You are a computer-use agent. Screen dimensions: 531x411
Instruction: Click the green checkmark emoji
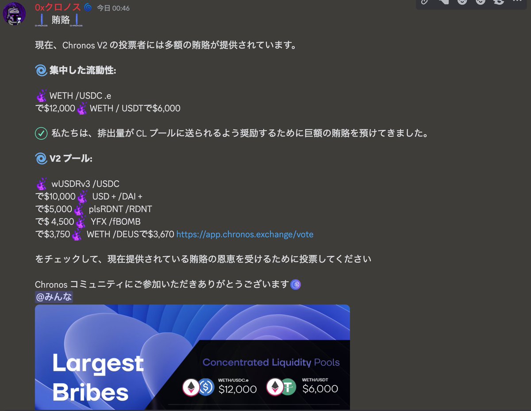[41, 133]
